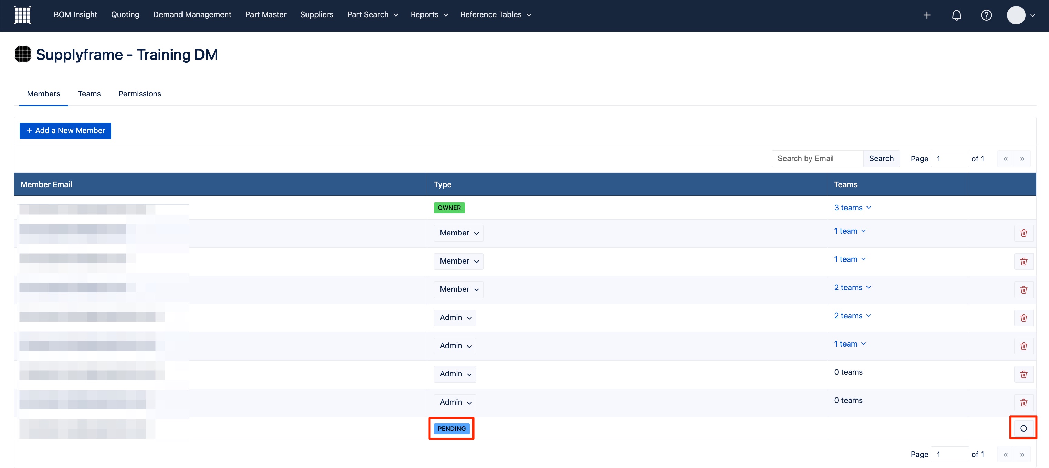Delete the Admin with 1 team
The height and width of the screenshot is (468, 1049).
point(1024,346)
